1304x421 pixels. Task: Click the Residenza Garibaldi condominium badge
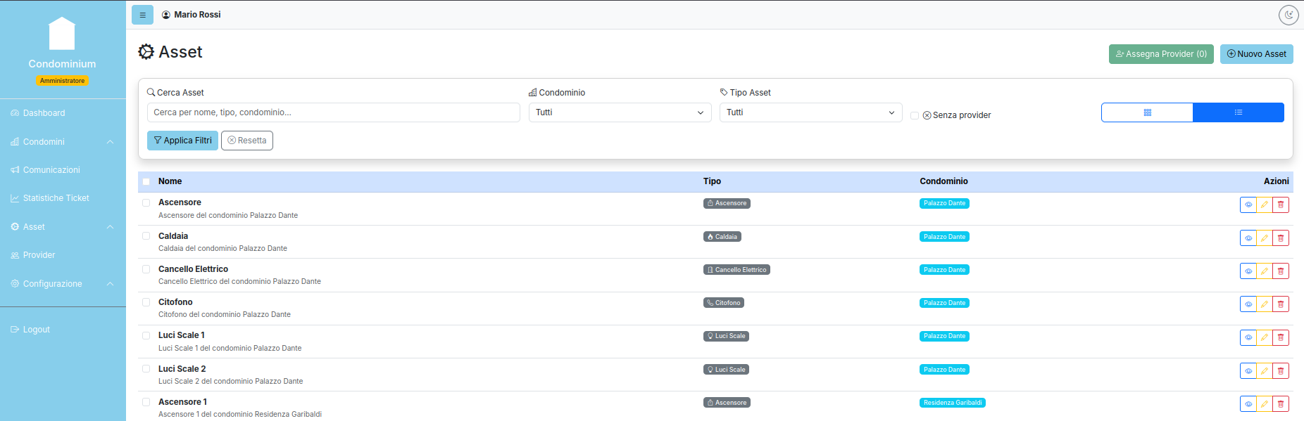[x=953, y=403]
